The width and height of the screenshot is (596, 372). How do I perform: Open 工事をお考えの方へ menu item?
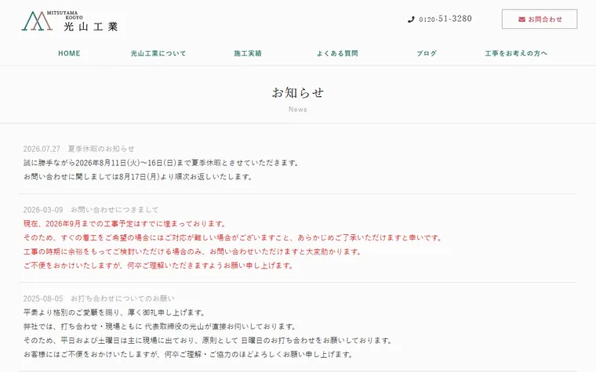click(516, 53)
